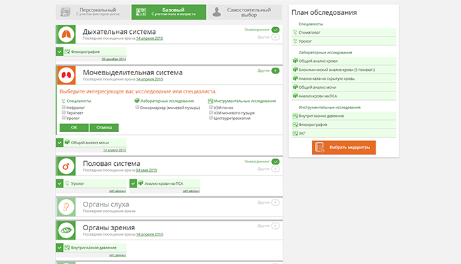Image resolution: width=461 pixels, height=264 pixels.
Task: Toggle Онкоскрининг for Дыхательная система
Action: tap(275, 30)
